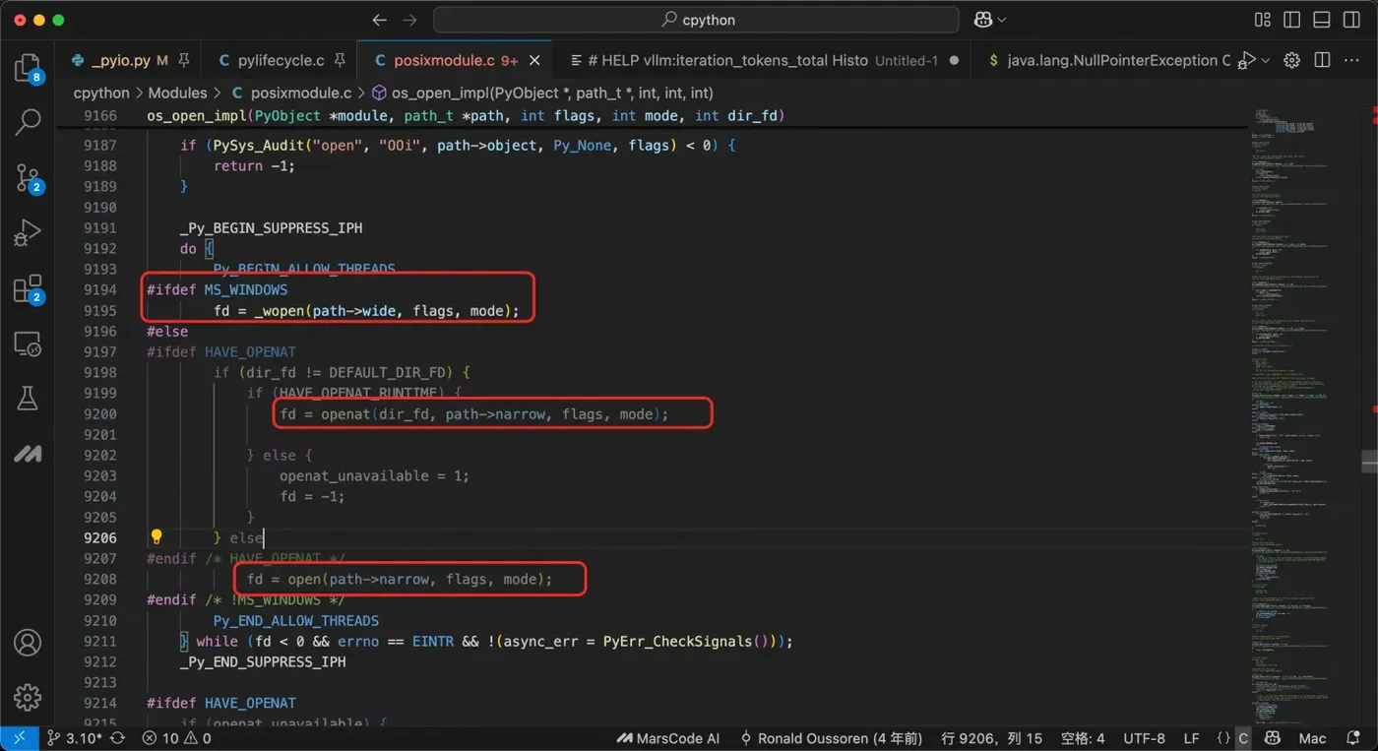Viewport: 1378px width, 751px height.
Task: Open the remote window indicator in status bar
Action: pyautogui.click(x=18, y=738)
